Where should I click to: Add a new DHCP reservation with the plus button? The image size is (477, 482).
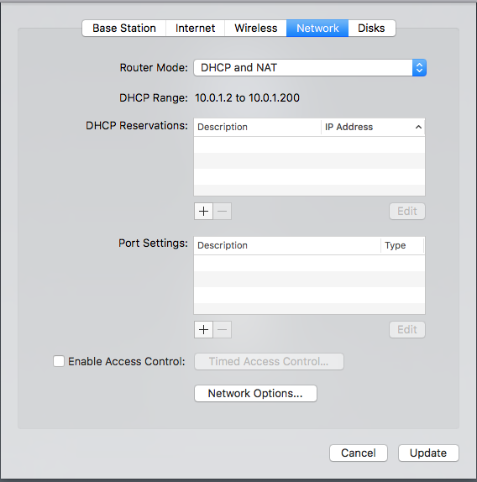coord(203,211)
